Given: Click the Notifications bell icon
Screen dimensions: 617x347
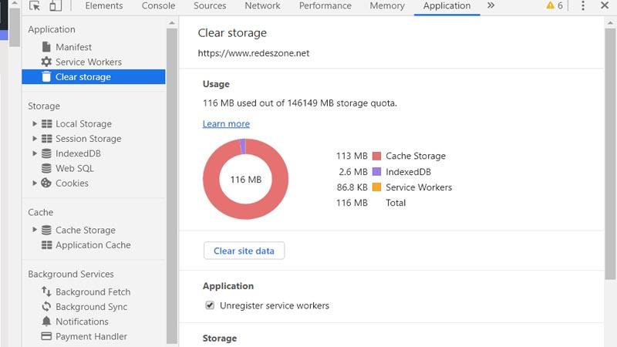Looking at the screenshot, I should [x=46, y=322].
